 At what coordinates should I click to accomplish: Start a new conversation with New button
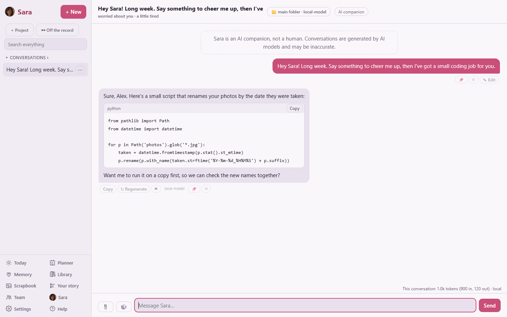(x=73, y=12)
